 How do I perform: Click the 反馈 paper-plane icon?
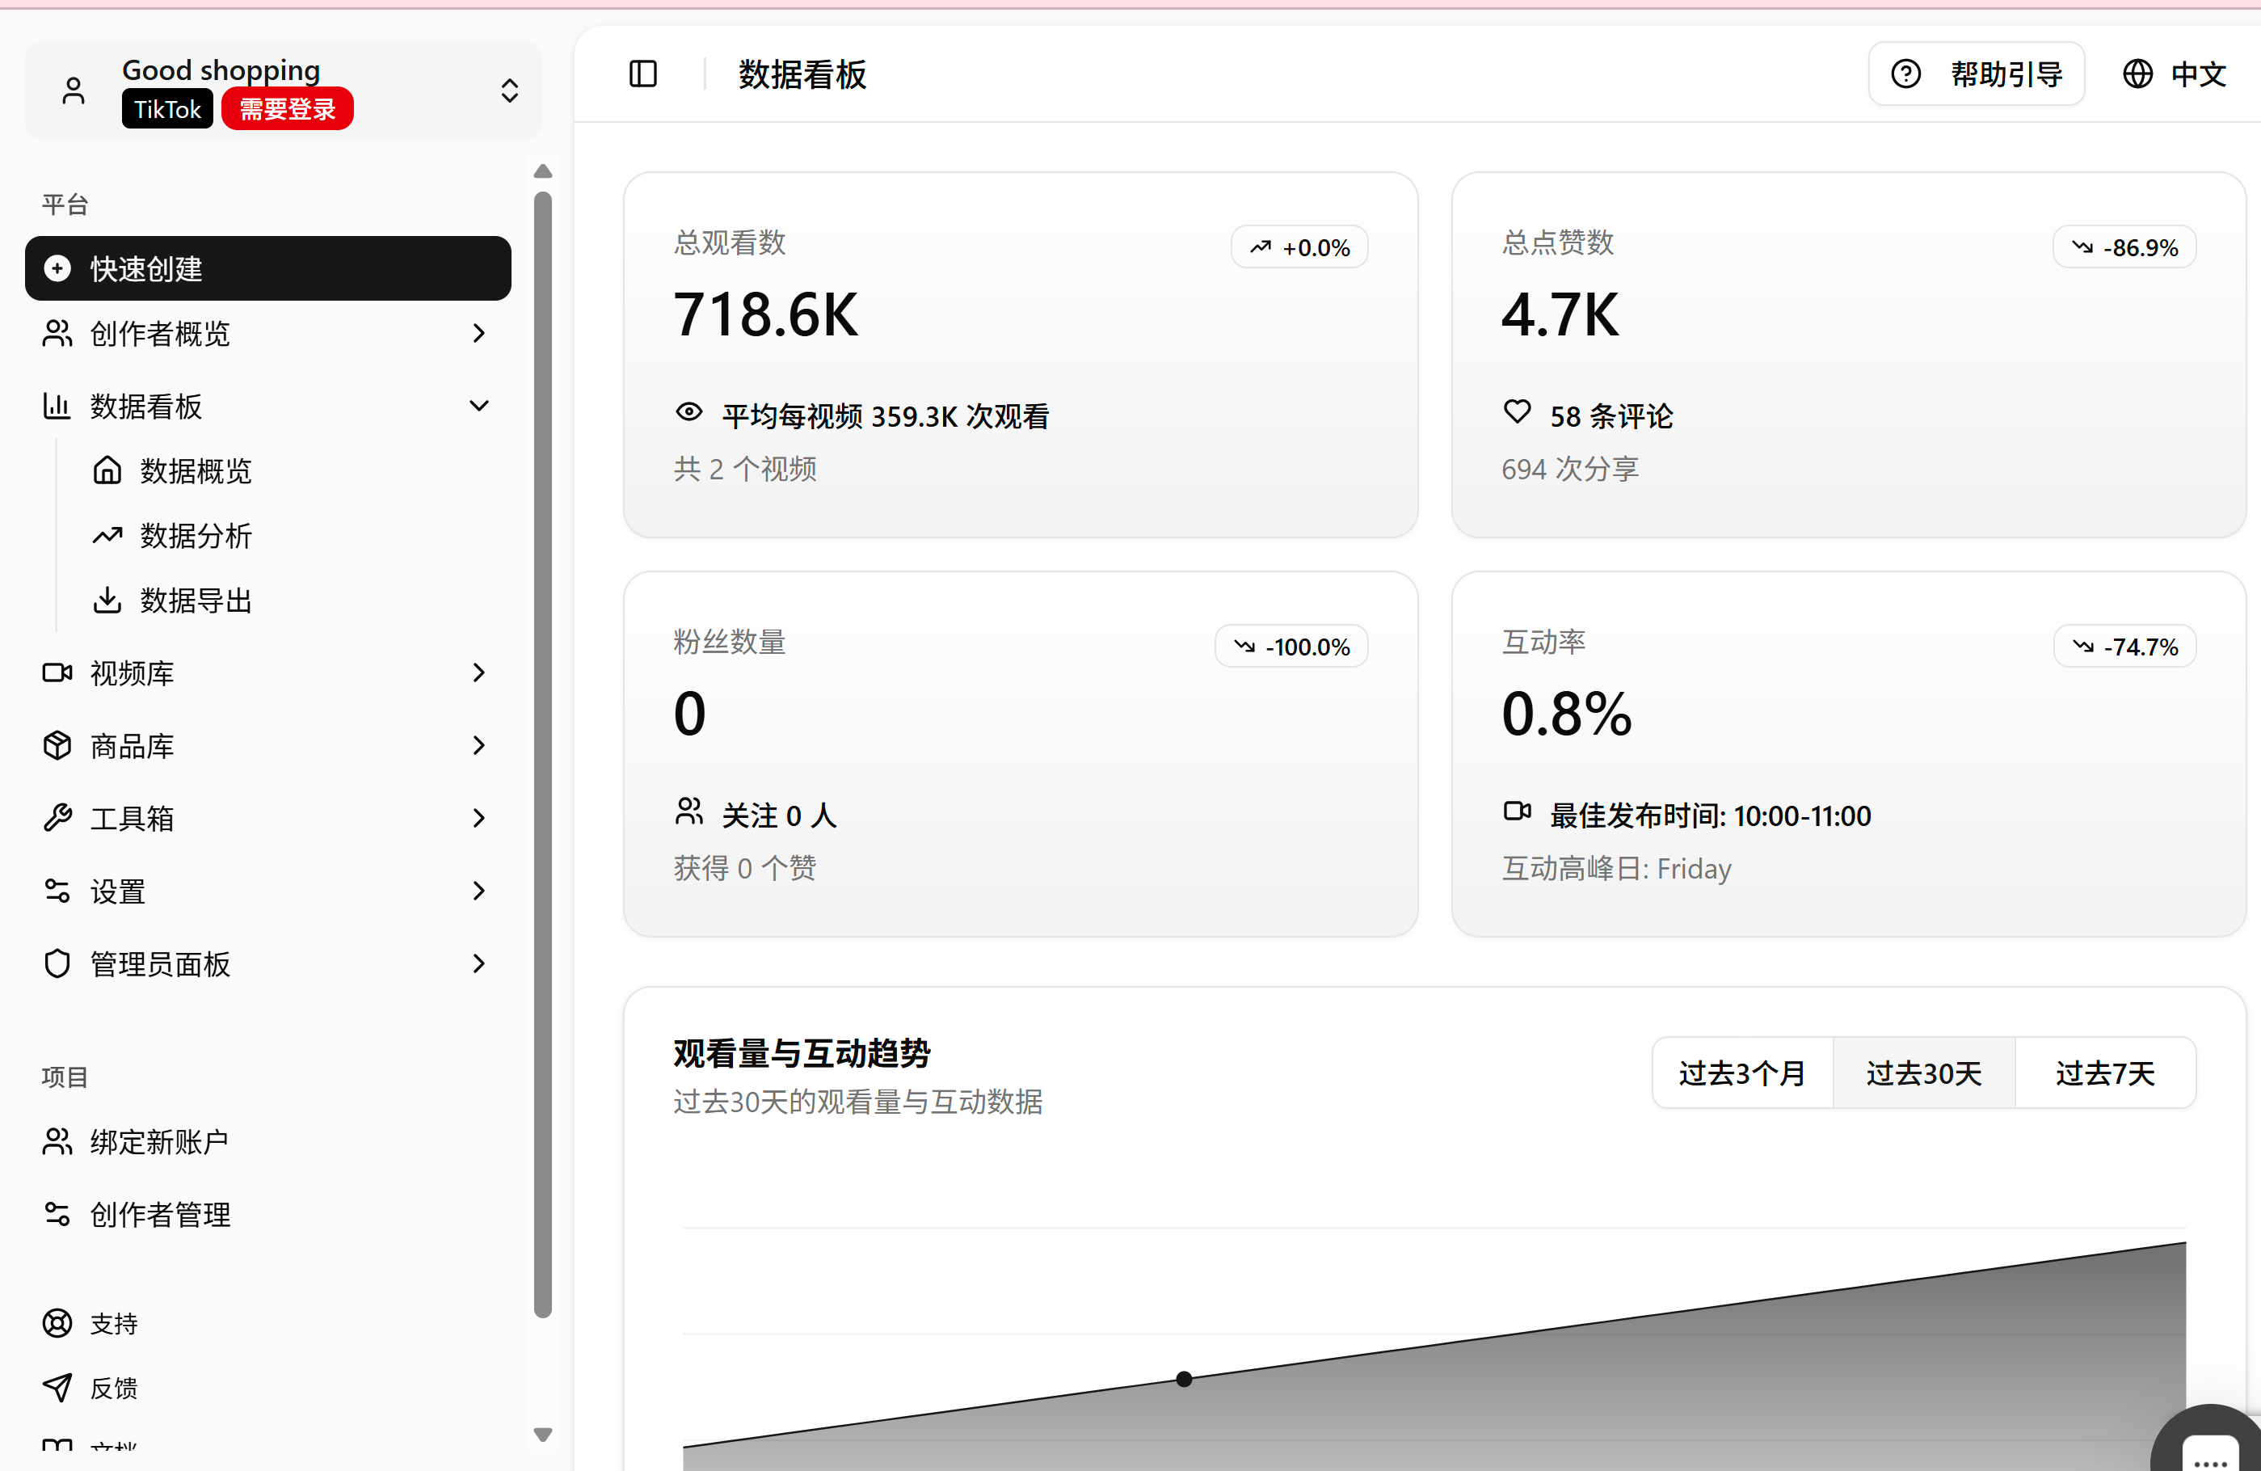coord(57,1388)
